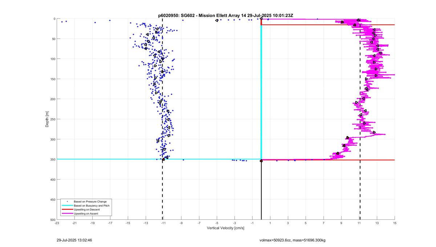436x247 pixels.
Task: Click x-axis tick label '-3'
Action: pyautogui.click(x=235, y=223)
